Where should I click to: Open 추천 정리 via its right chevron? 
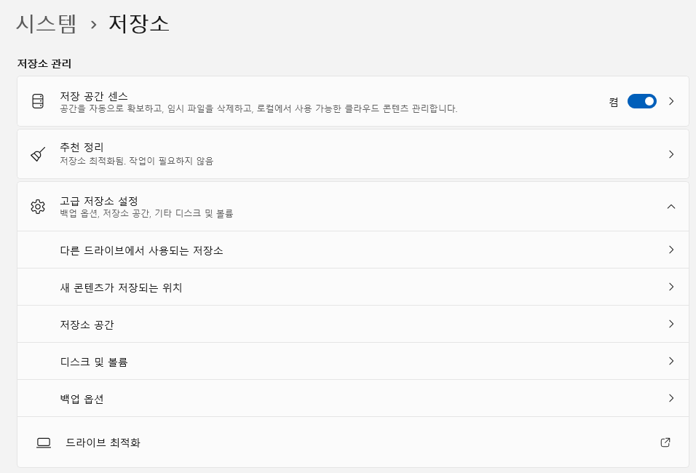pos(671,154)
